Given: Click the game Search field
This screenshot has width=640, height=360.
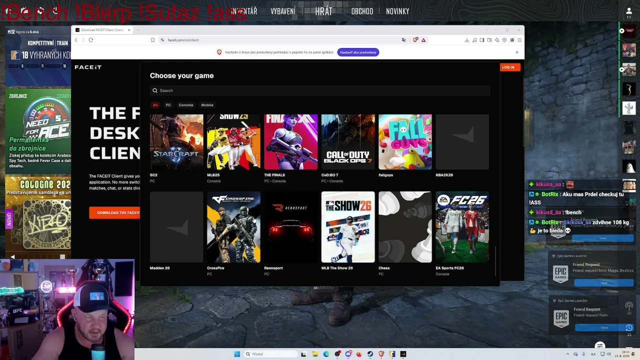Looking at the screenshot, I should click(x=320, y=90).
